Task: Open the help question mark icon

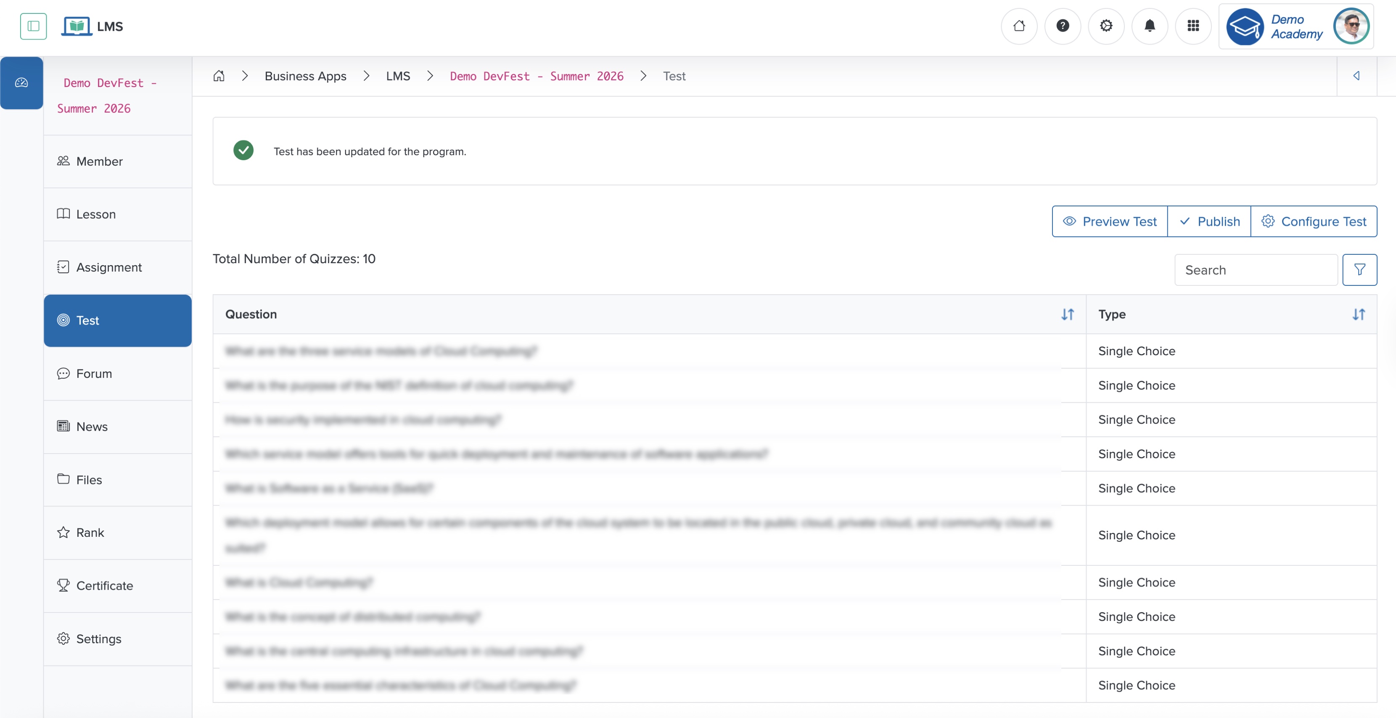Action: coord(1063,26)
